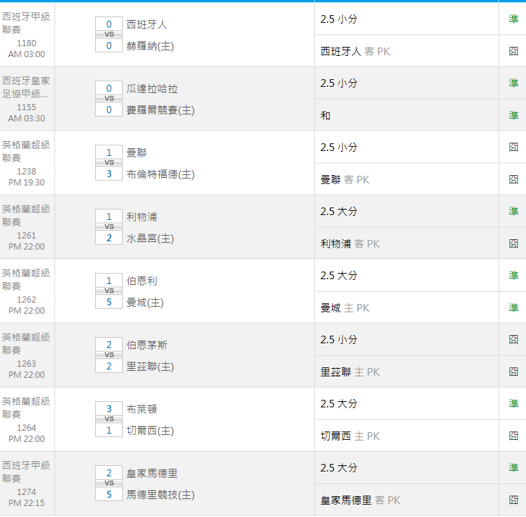Image resolution: width=526 pixels, height=517 pixels.
Task: Select the 利物浦 客 PK prediction
Action: pos(350,243)
